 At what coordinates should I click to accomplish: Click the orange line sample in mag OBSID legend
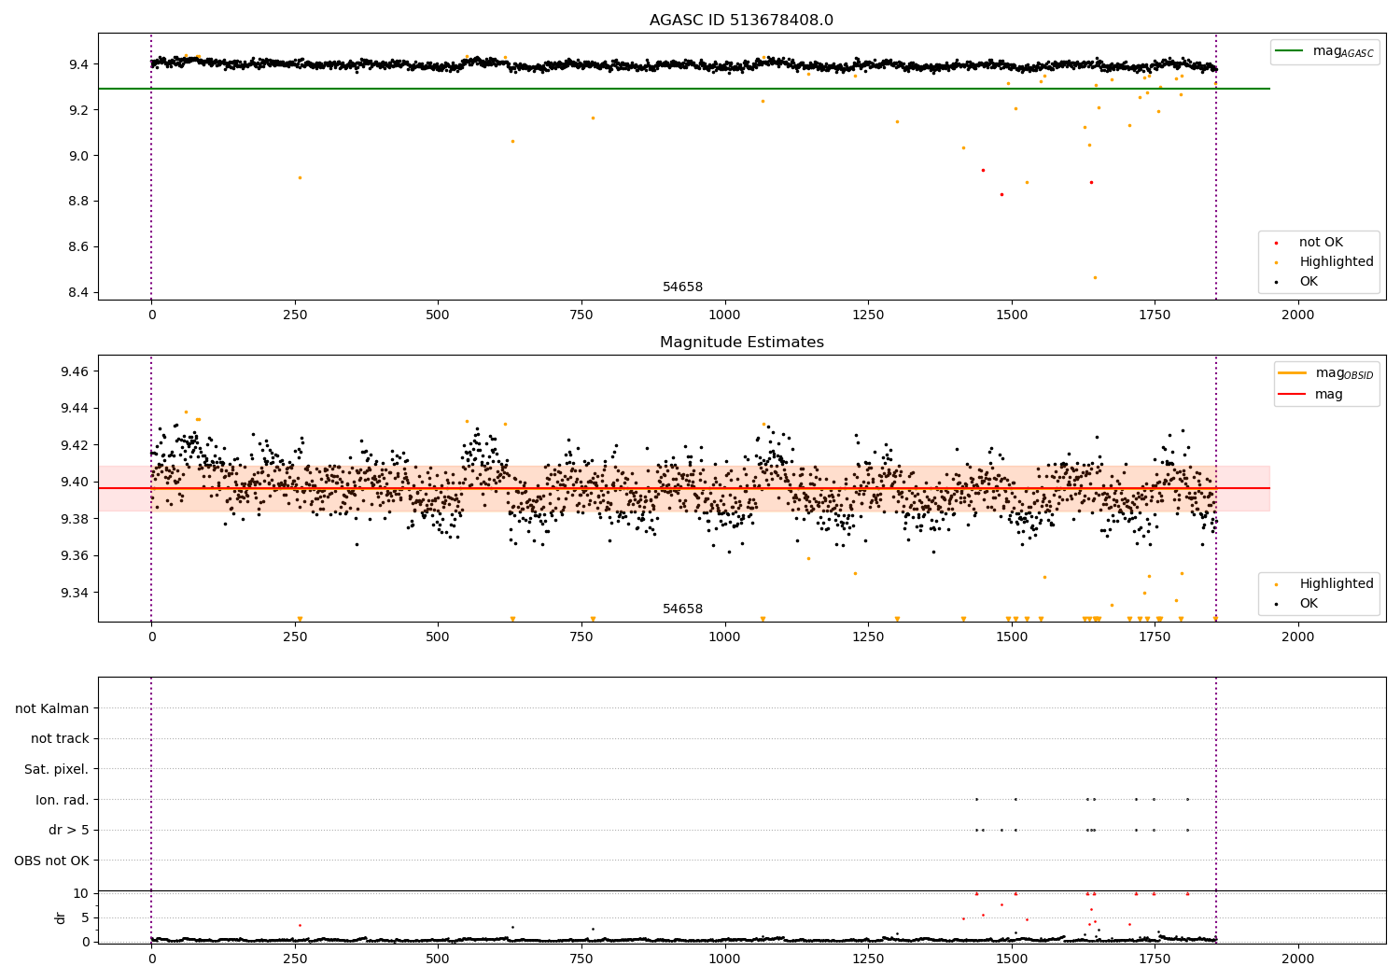coord(1293,373)
